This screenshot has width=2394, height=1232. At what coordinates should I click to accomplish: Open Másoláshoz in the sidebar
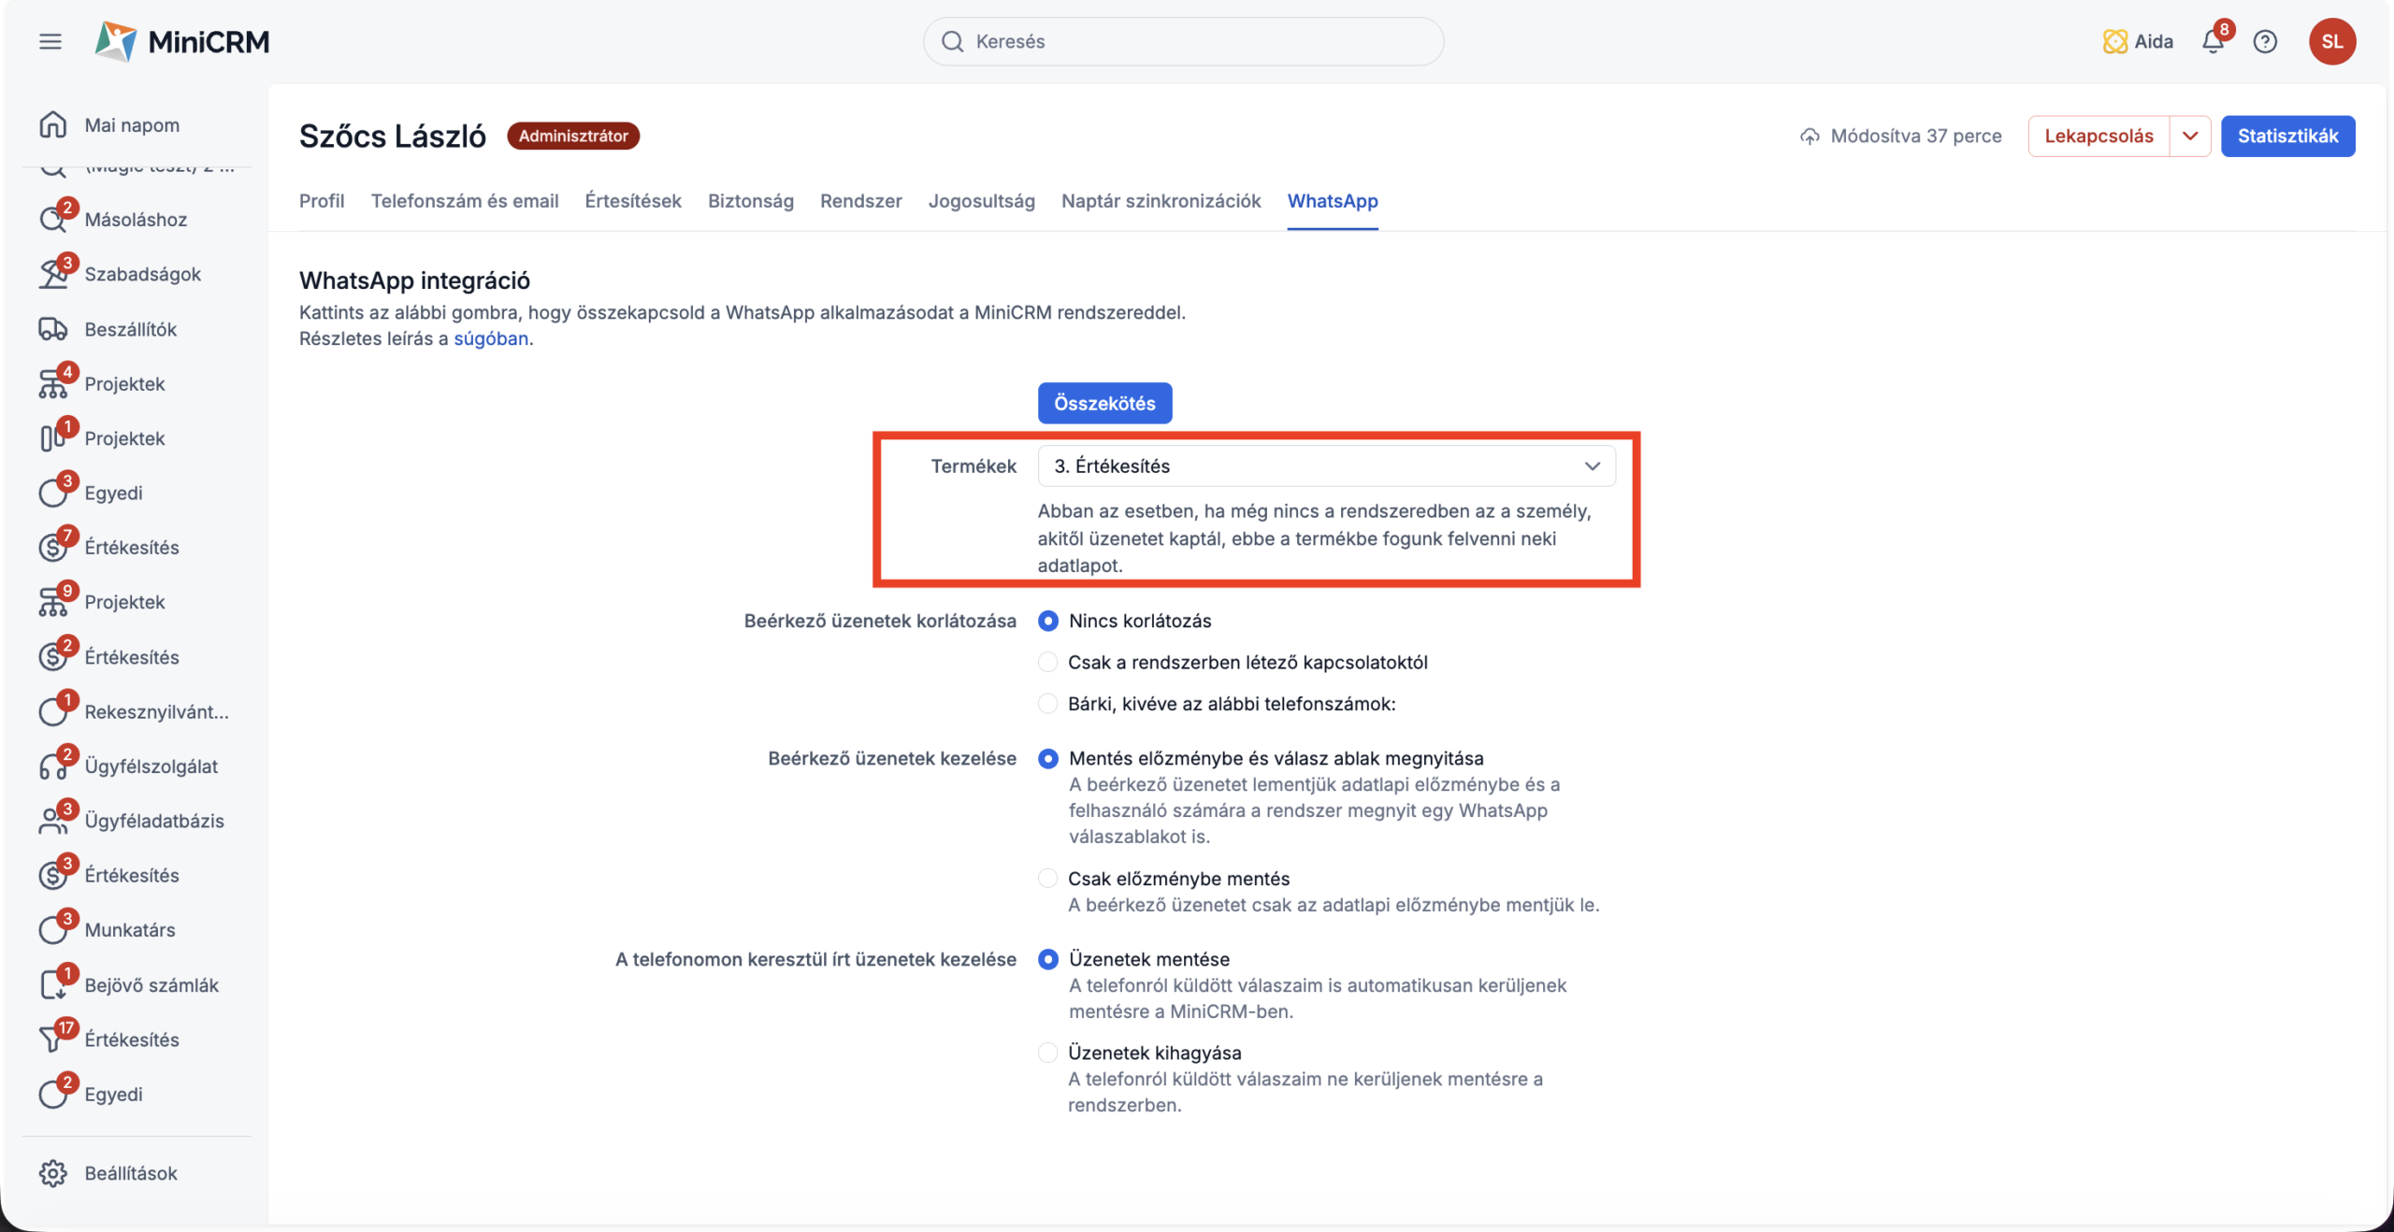136,219
